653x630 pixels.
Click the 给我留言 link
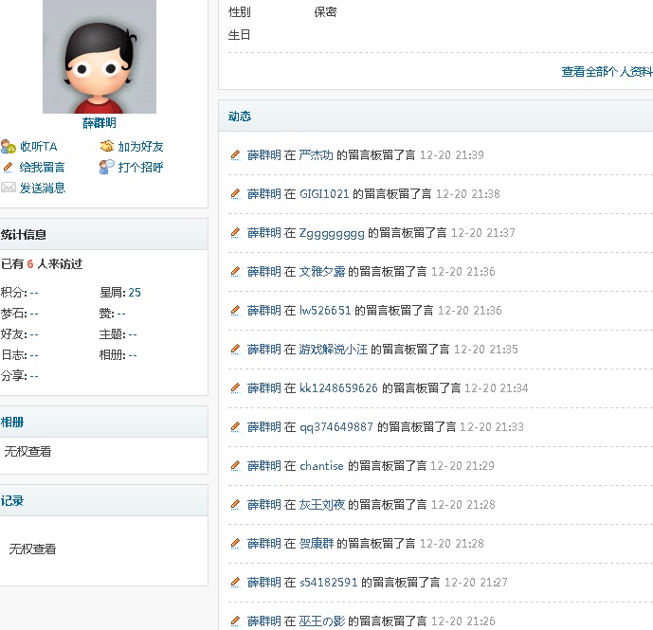(42, 168)
